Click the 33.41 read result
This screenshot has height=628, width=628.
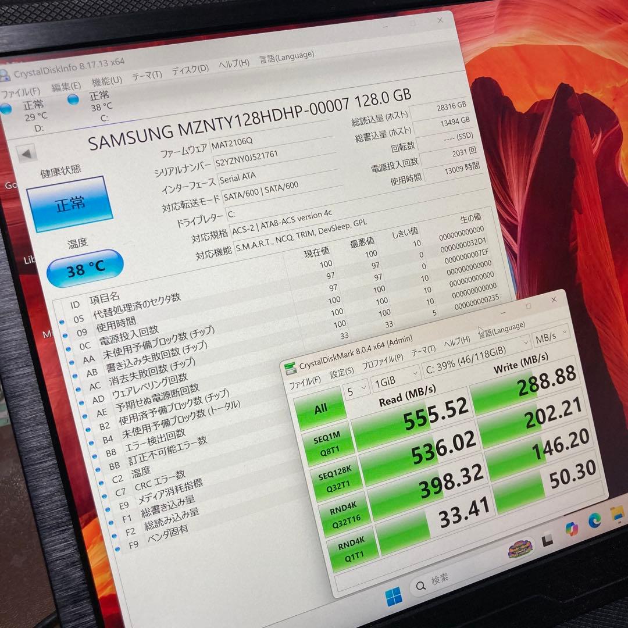click(465, 512)
